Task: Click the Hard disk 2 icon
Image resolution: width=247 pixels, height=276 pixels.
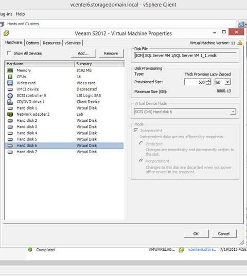Action: tap(10, 121)
